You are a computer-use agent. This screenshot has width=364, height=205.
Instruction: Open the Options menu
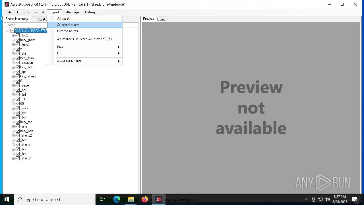click(x=23, y=12)
